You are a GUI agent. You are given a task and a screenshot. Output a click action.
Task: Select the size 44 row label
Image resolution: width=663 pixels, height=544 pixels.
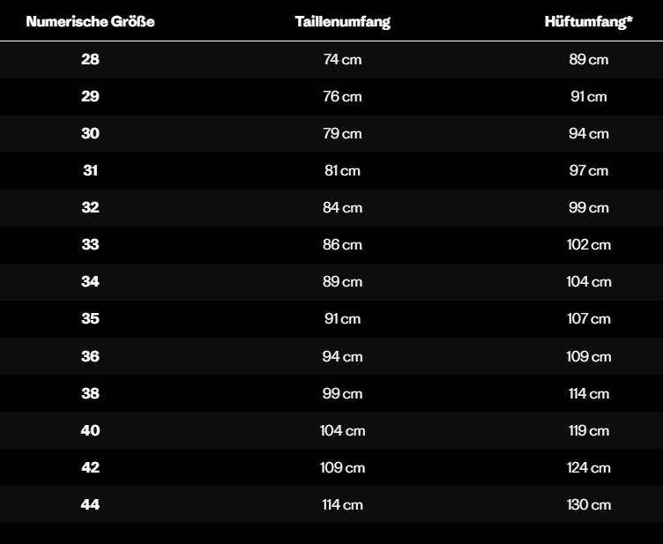pyautogui.click(x=91, y=505)
